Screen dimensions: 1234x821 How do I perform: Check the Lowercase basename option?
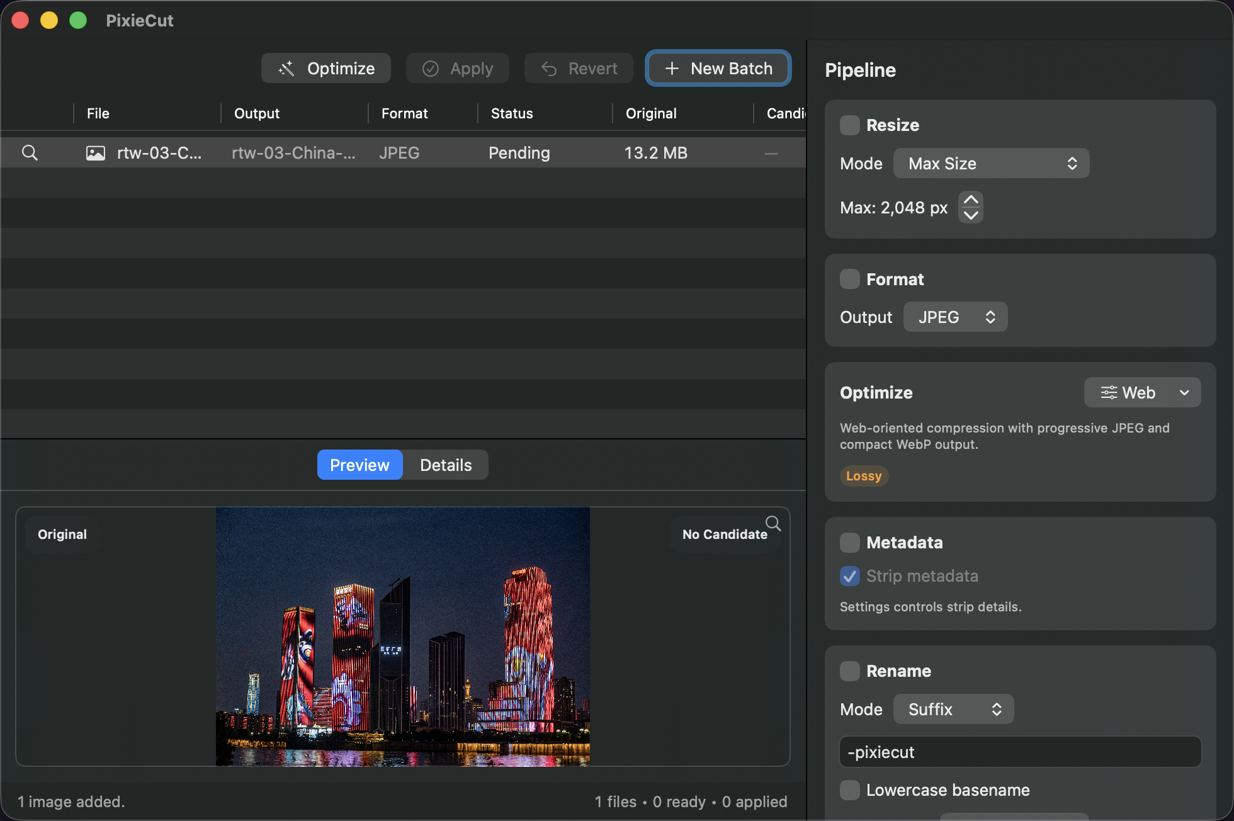[x=850, y=790]
